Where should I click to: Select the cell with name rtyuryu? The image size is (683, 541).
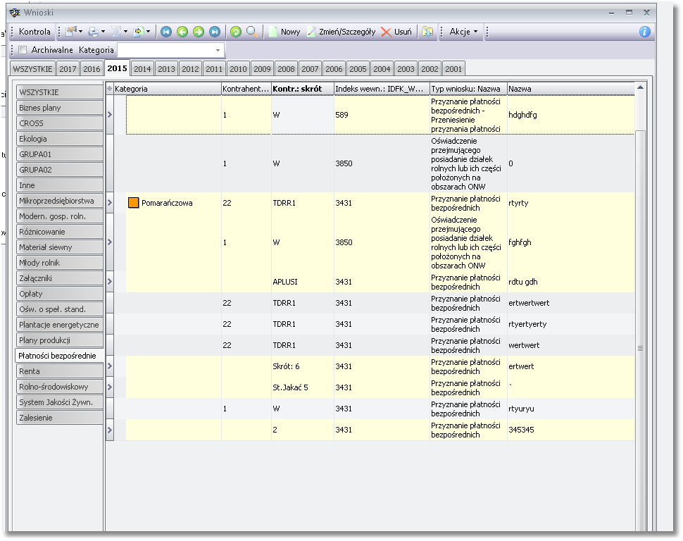[570, 409]
